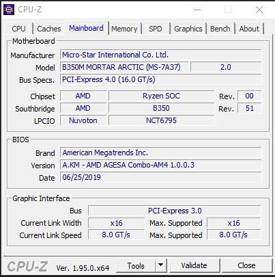Screen dimensions: 275x277
Task: Switch to the Caches tab
Action: [49, 29]
